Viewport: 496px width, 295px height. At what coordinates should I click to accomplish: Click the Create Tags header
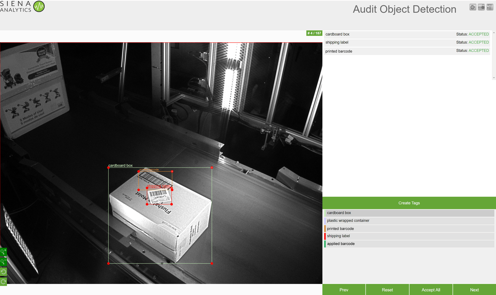click(409, 203)
